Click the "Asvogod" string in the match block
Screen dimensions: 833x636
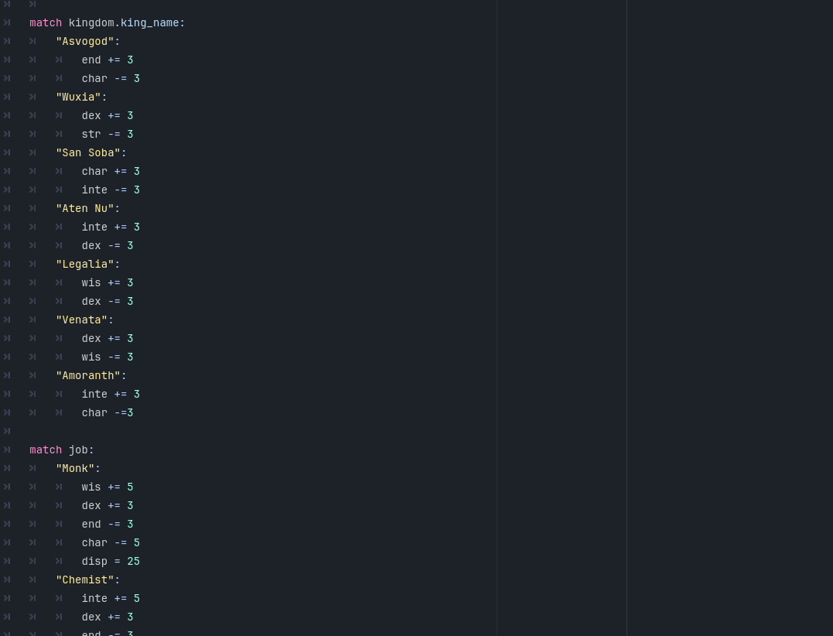coord(85,42)
